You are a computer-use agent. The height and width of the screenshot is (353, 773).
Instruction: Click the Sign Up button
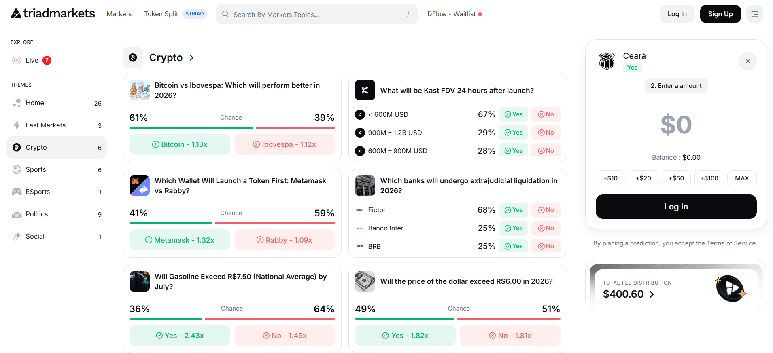pyautogui.click(x=720, y=14)
